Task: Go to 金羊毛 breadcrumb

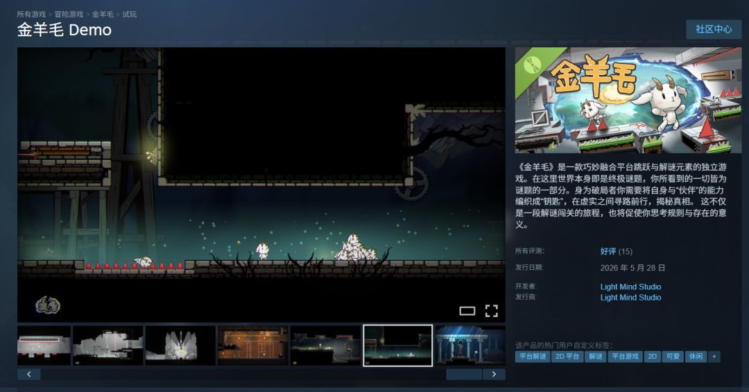Action: pos(103,15)
